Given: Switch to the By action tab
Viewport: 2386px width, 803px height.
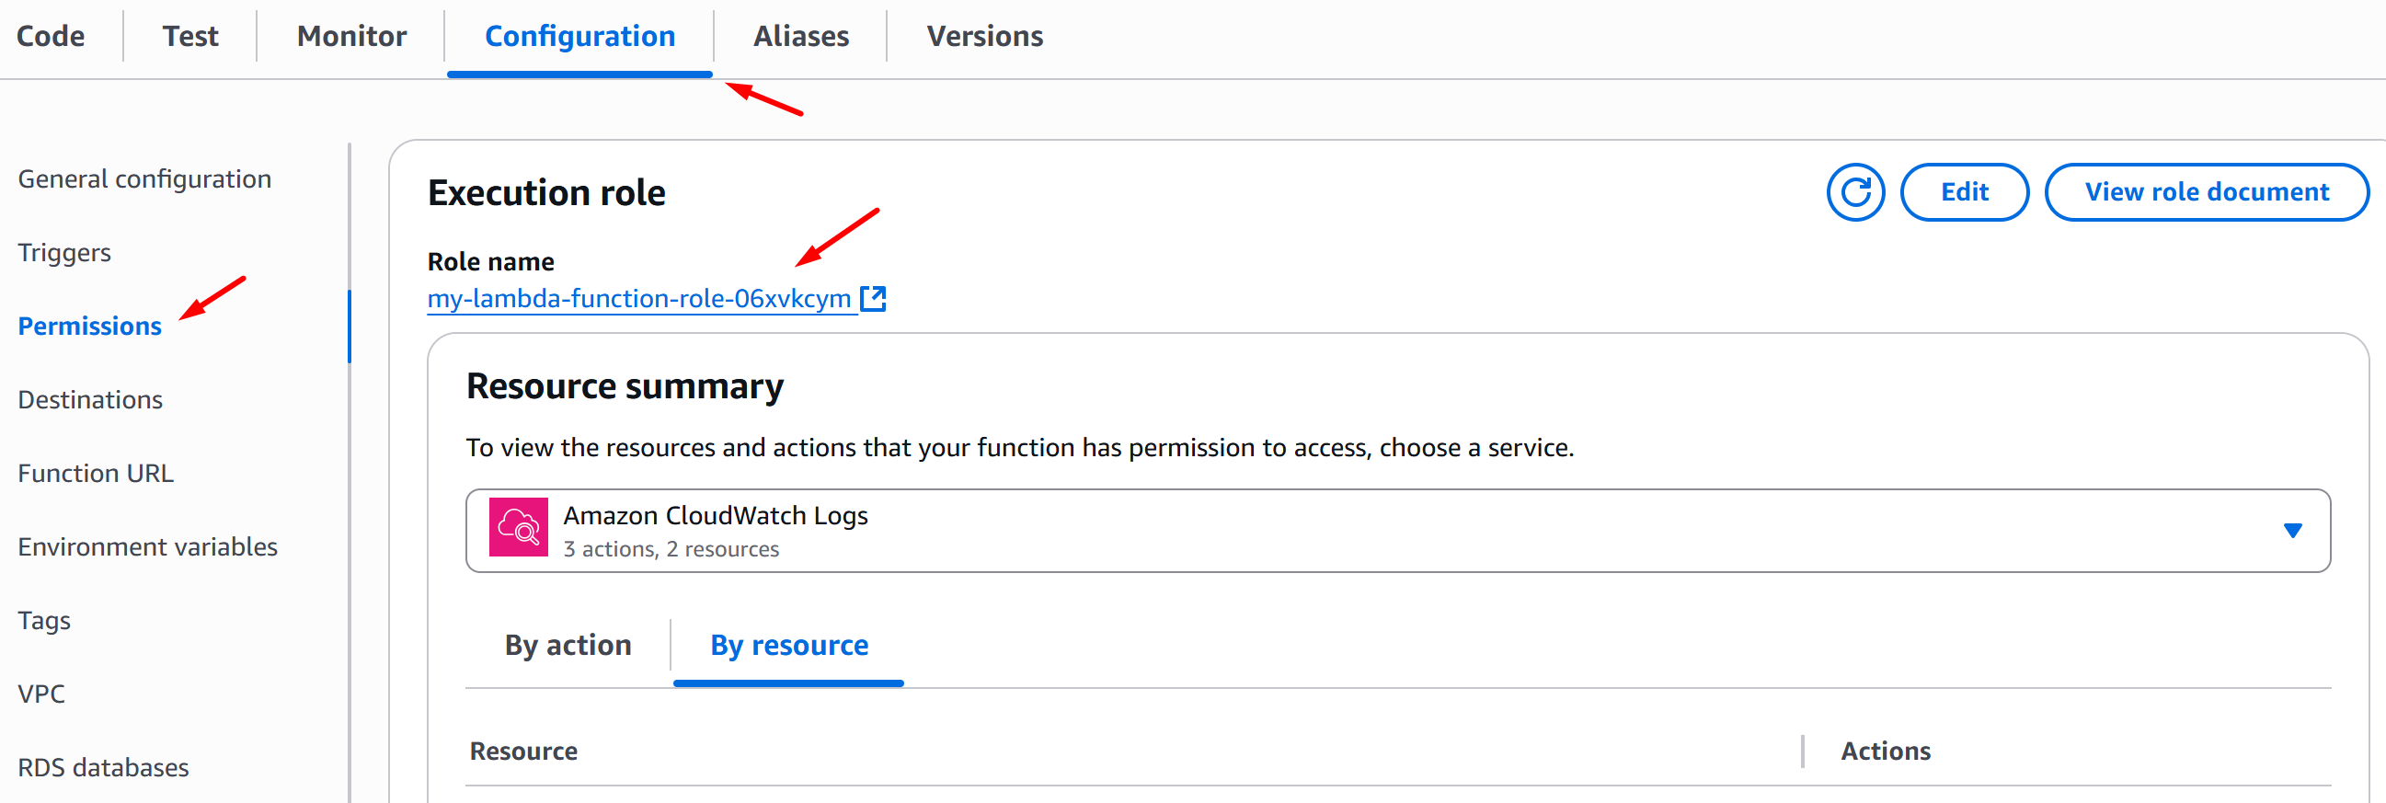Looking at the screenshot, I should 568,645.
